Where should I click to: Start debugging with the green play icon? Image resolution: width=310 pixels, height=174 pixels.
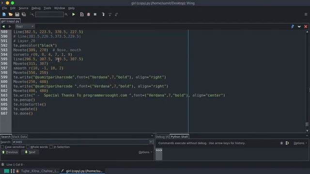[74, 14]
